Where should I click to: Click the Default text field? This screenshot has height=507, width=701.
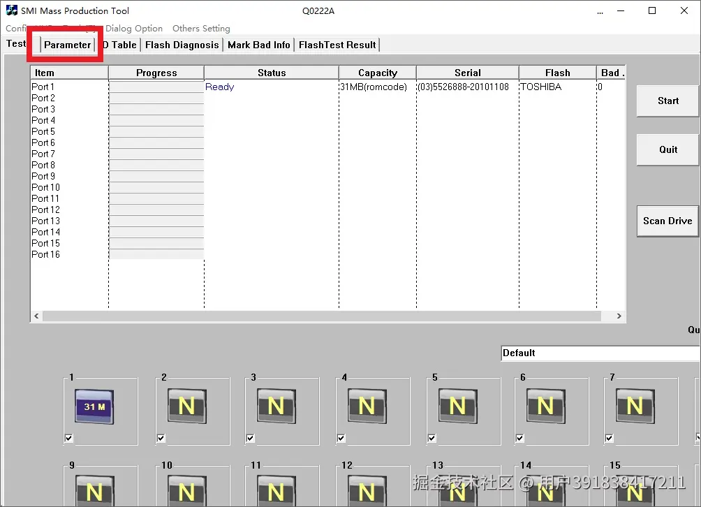[600, 353]
